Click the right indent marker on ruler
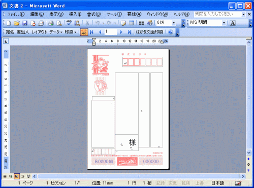The width and height of the screenshot is (254, 188). 162,42
